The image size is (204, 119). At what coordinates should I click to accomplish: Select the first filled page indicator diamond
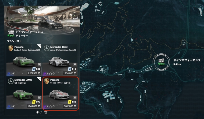37,112
